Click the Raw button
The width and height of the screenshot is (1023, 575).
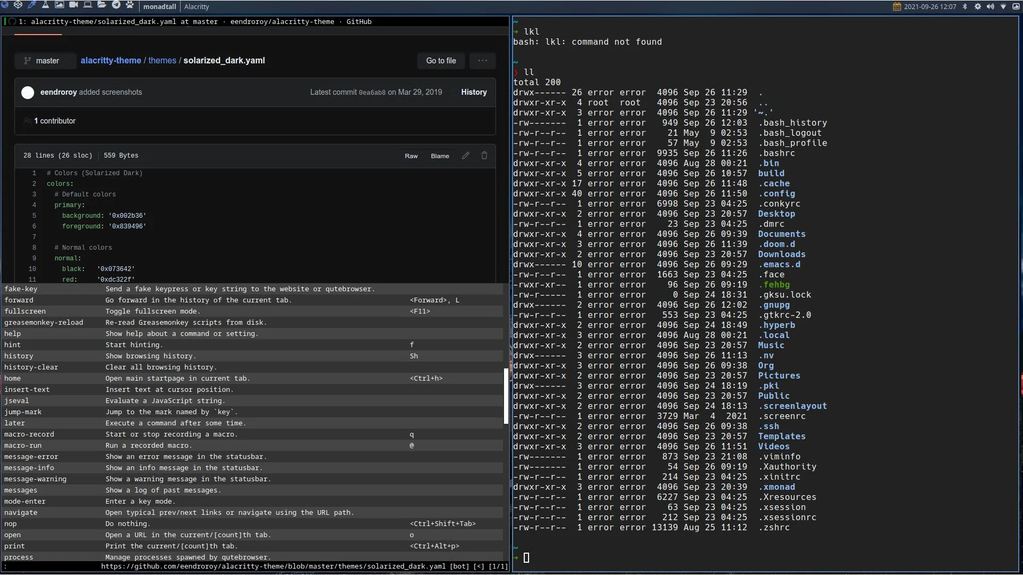click(411, 156)
